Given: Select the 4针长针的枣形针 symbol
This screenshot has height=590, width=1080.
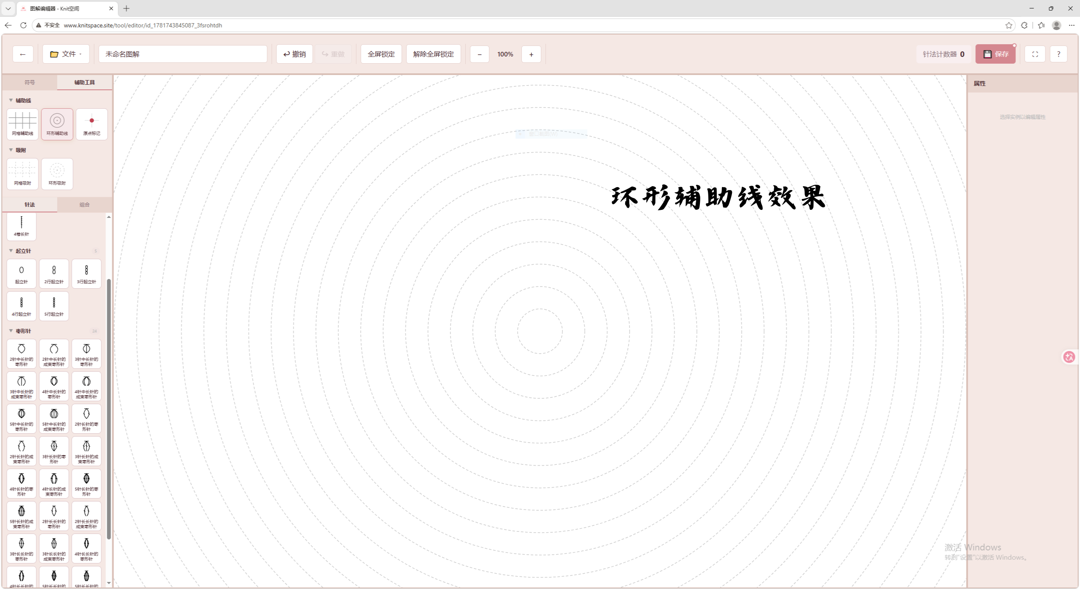Looking at the screenshot, I should click(x=22, y=483).
